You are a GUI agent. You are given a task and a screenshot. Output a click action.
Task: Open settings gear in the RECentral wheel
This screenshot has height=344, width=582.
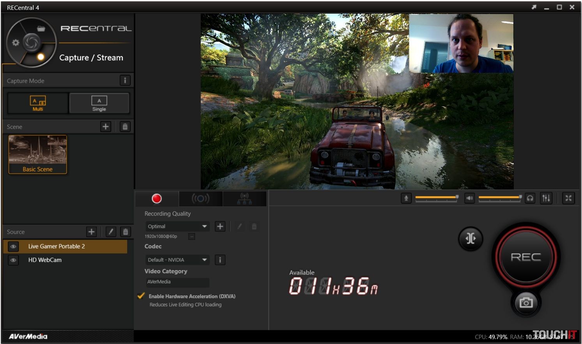[16, 42]
